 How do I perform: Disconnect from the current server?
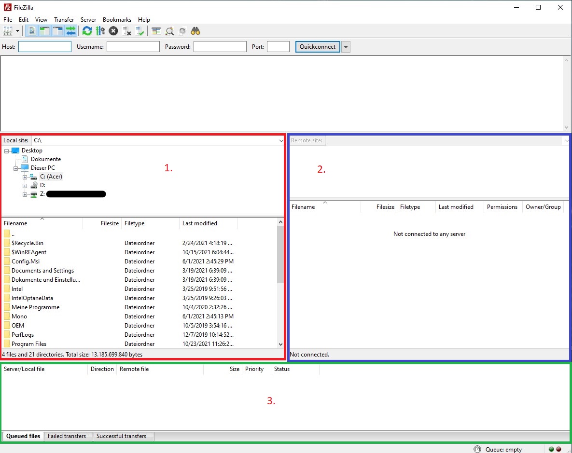click(126, 31)
